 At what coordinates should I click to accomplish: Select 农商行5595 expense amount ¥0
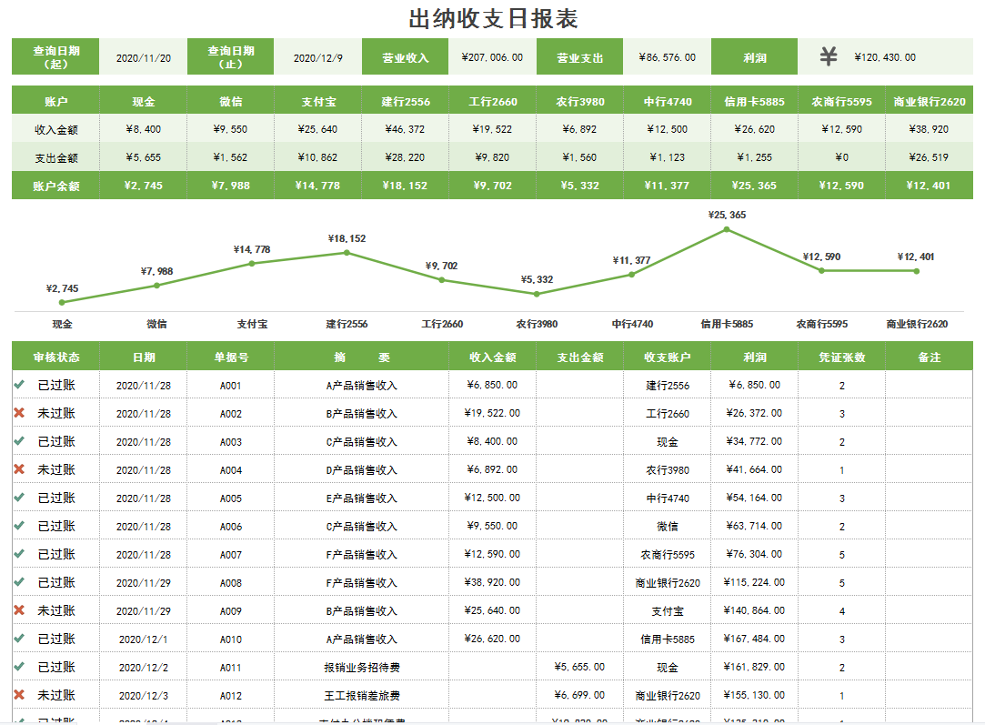[842, 157]
